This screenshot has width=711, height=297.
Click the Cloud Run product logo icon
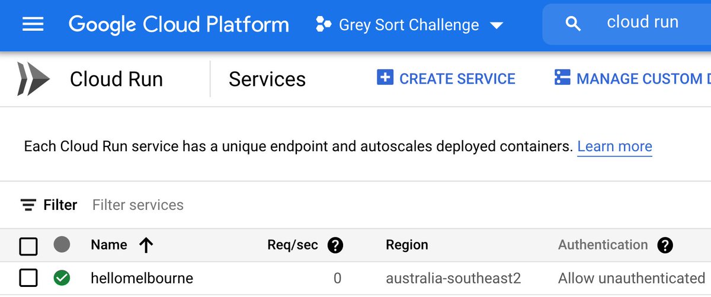[33, 79]
